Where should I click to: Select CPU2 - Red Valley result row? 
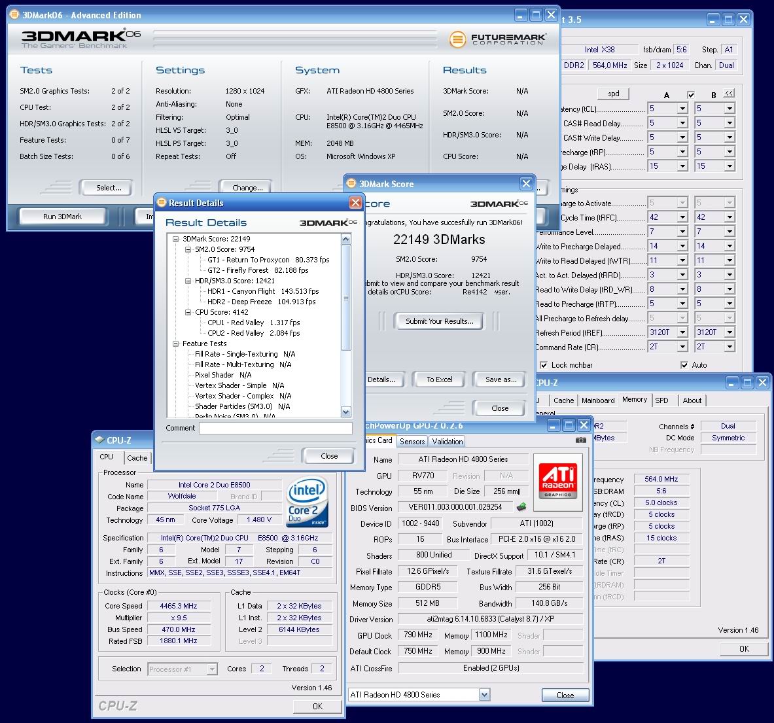pos(254,333)
